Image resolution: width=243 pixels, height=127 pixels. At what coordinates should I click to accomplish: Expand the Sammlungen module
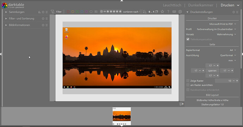coord(6,12)
